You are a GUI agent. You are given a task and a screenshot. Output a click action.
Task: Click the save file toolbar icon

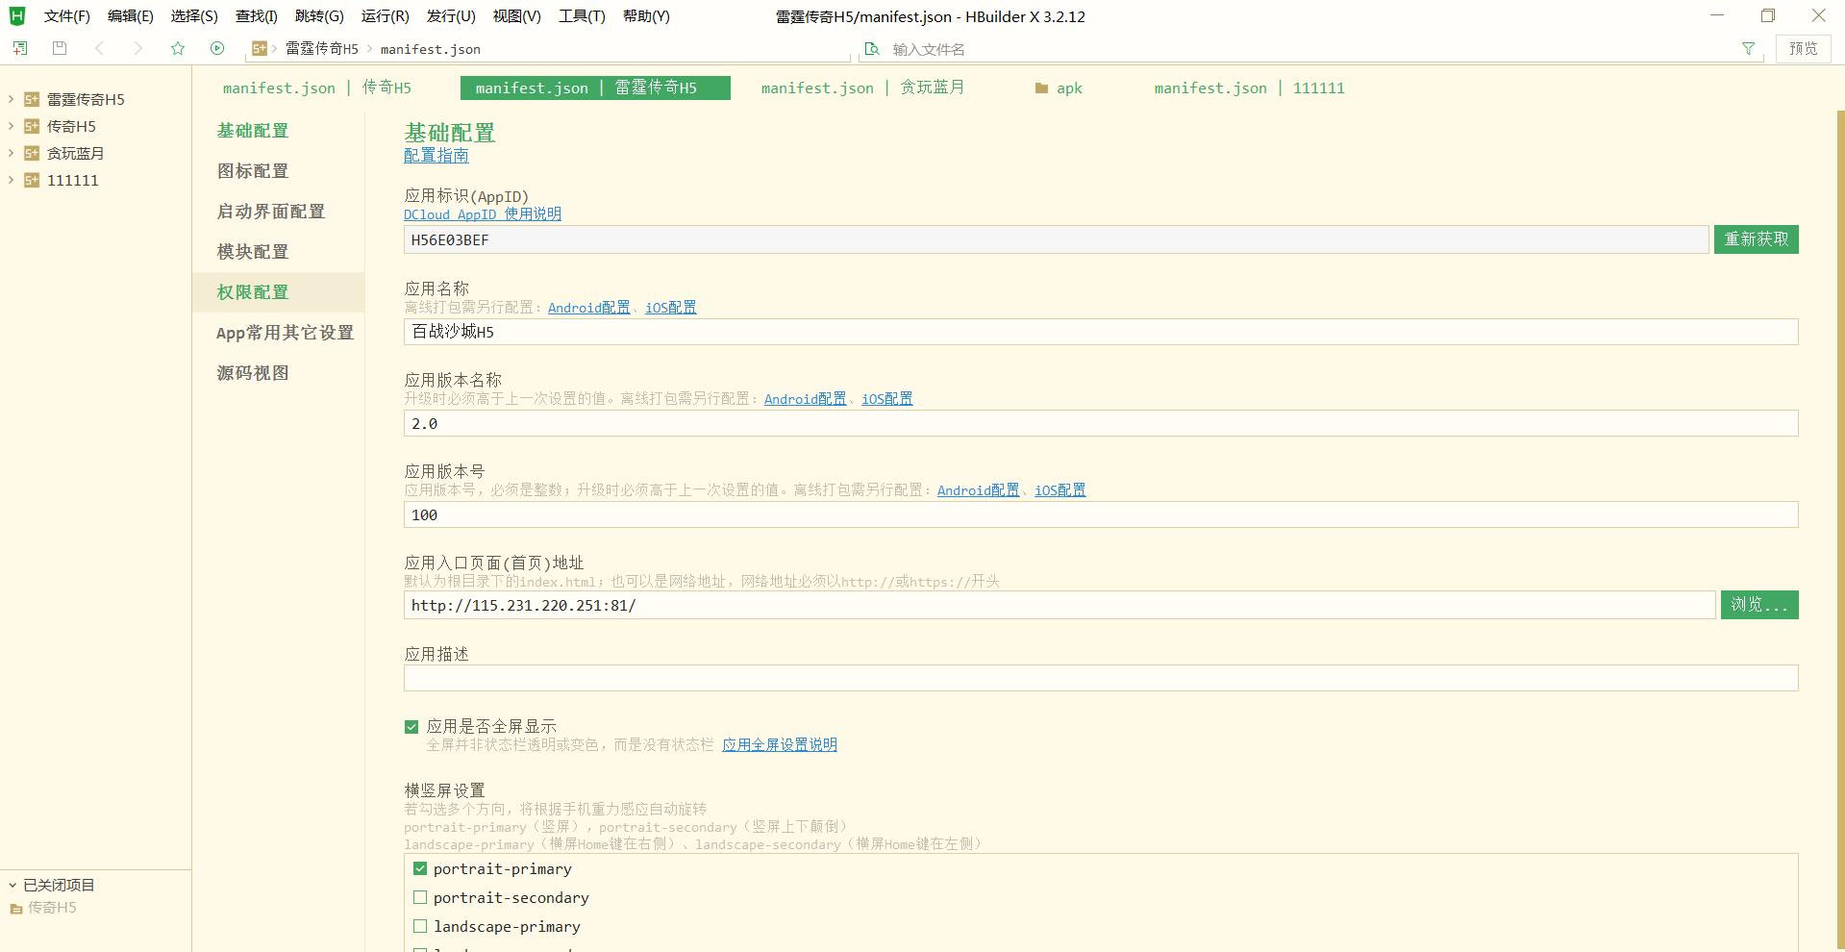60,48
